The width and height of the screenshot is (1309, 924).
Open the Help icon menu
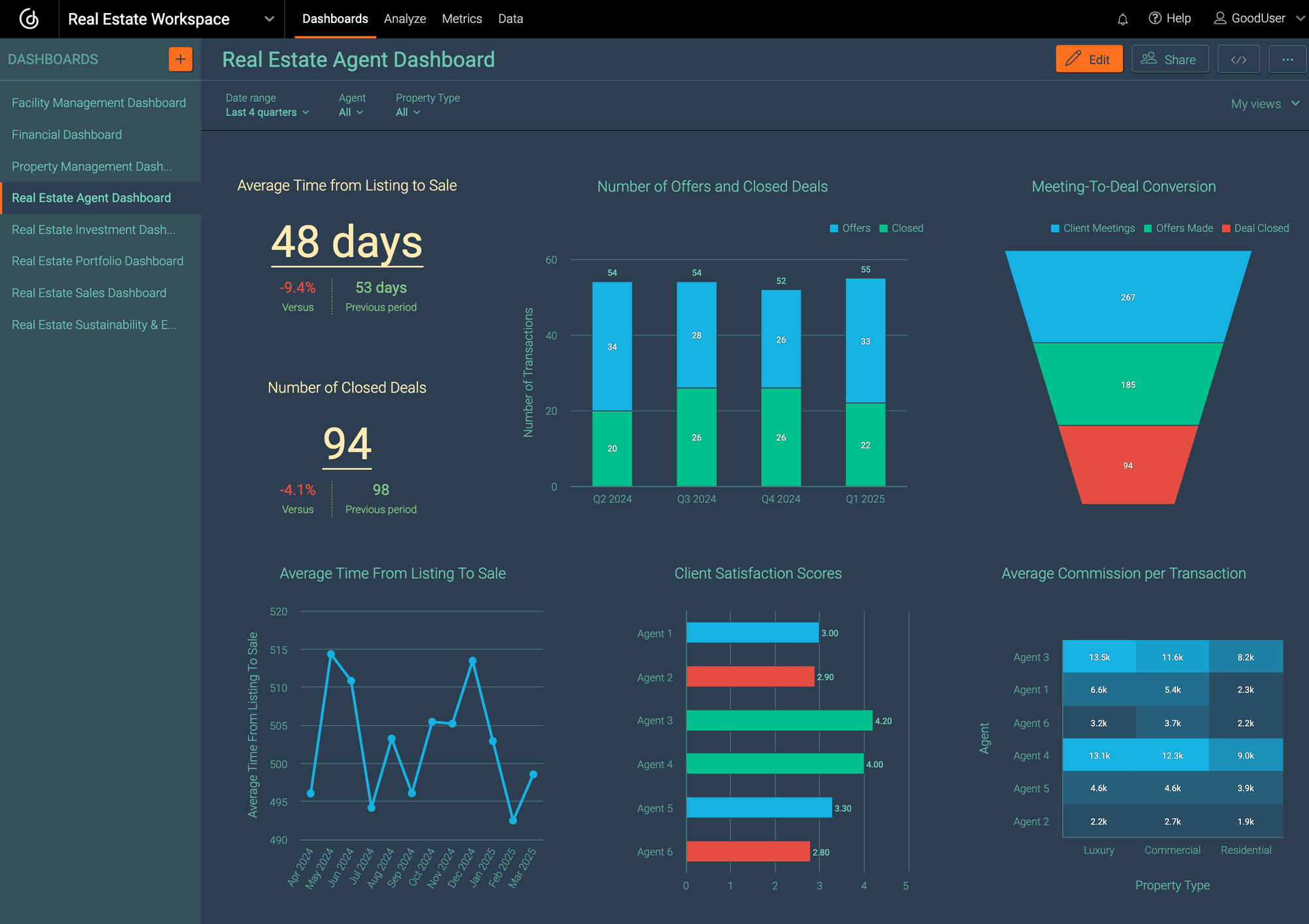[x=1156, y=18]
